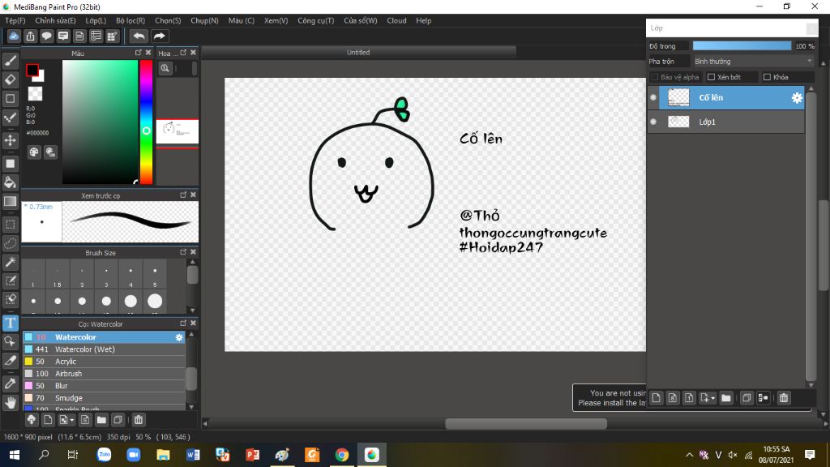830x467 pixels.
Task: Select the Select Pen tool
Action: [10, 281]
